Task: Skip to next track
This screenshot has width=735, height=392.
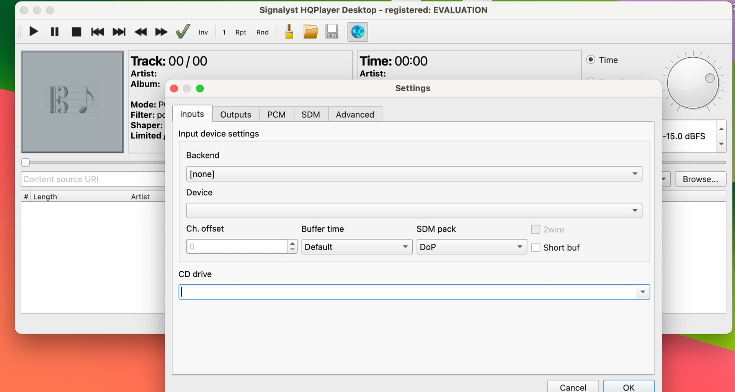Action: [119, 32]
